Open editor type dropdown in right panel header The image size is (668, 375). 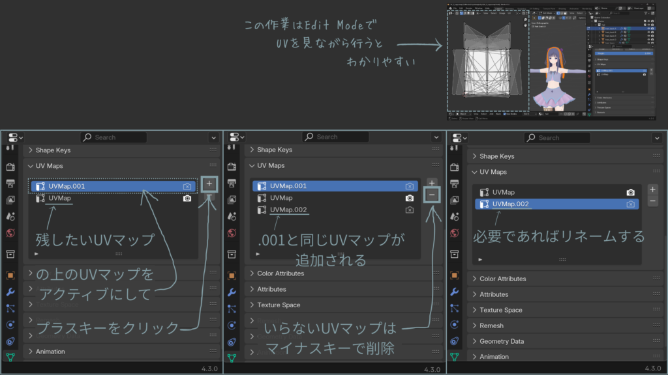point(457,137)
